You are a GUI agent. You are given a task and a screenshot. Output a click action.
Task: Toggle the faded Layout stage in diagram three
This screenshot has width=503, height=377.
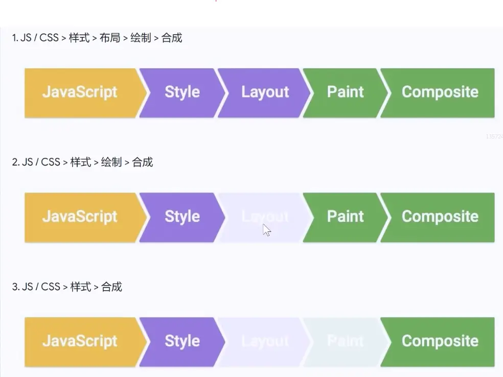coord(265,342)
